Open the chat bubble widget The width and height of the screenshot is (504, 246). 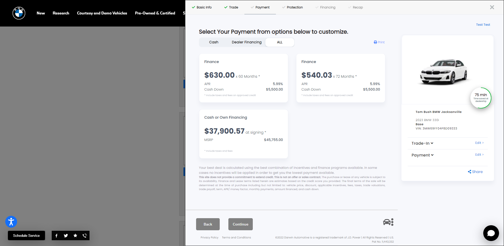[x=491, y=233]
